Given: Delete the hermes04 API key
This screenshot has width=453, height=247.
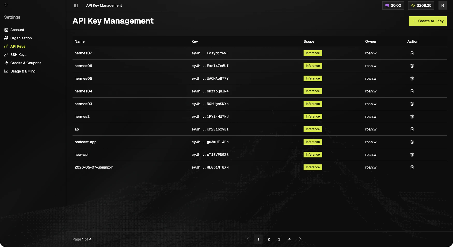Looking at the screenshot, I should [412, 91].
